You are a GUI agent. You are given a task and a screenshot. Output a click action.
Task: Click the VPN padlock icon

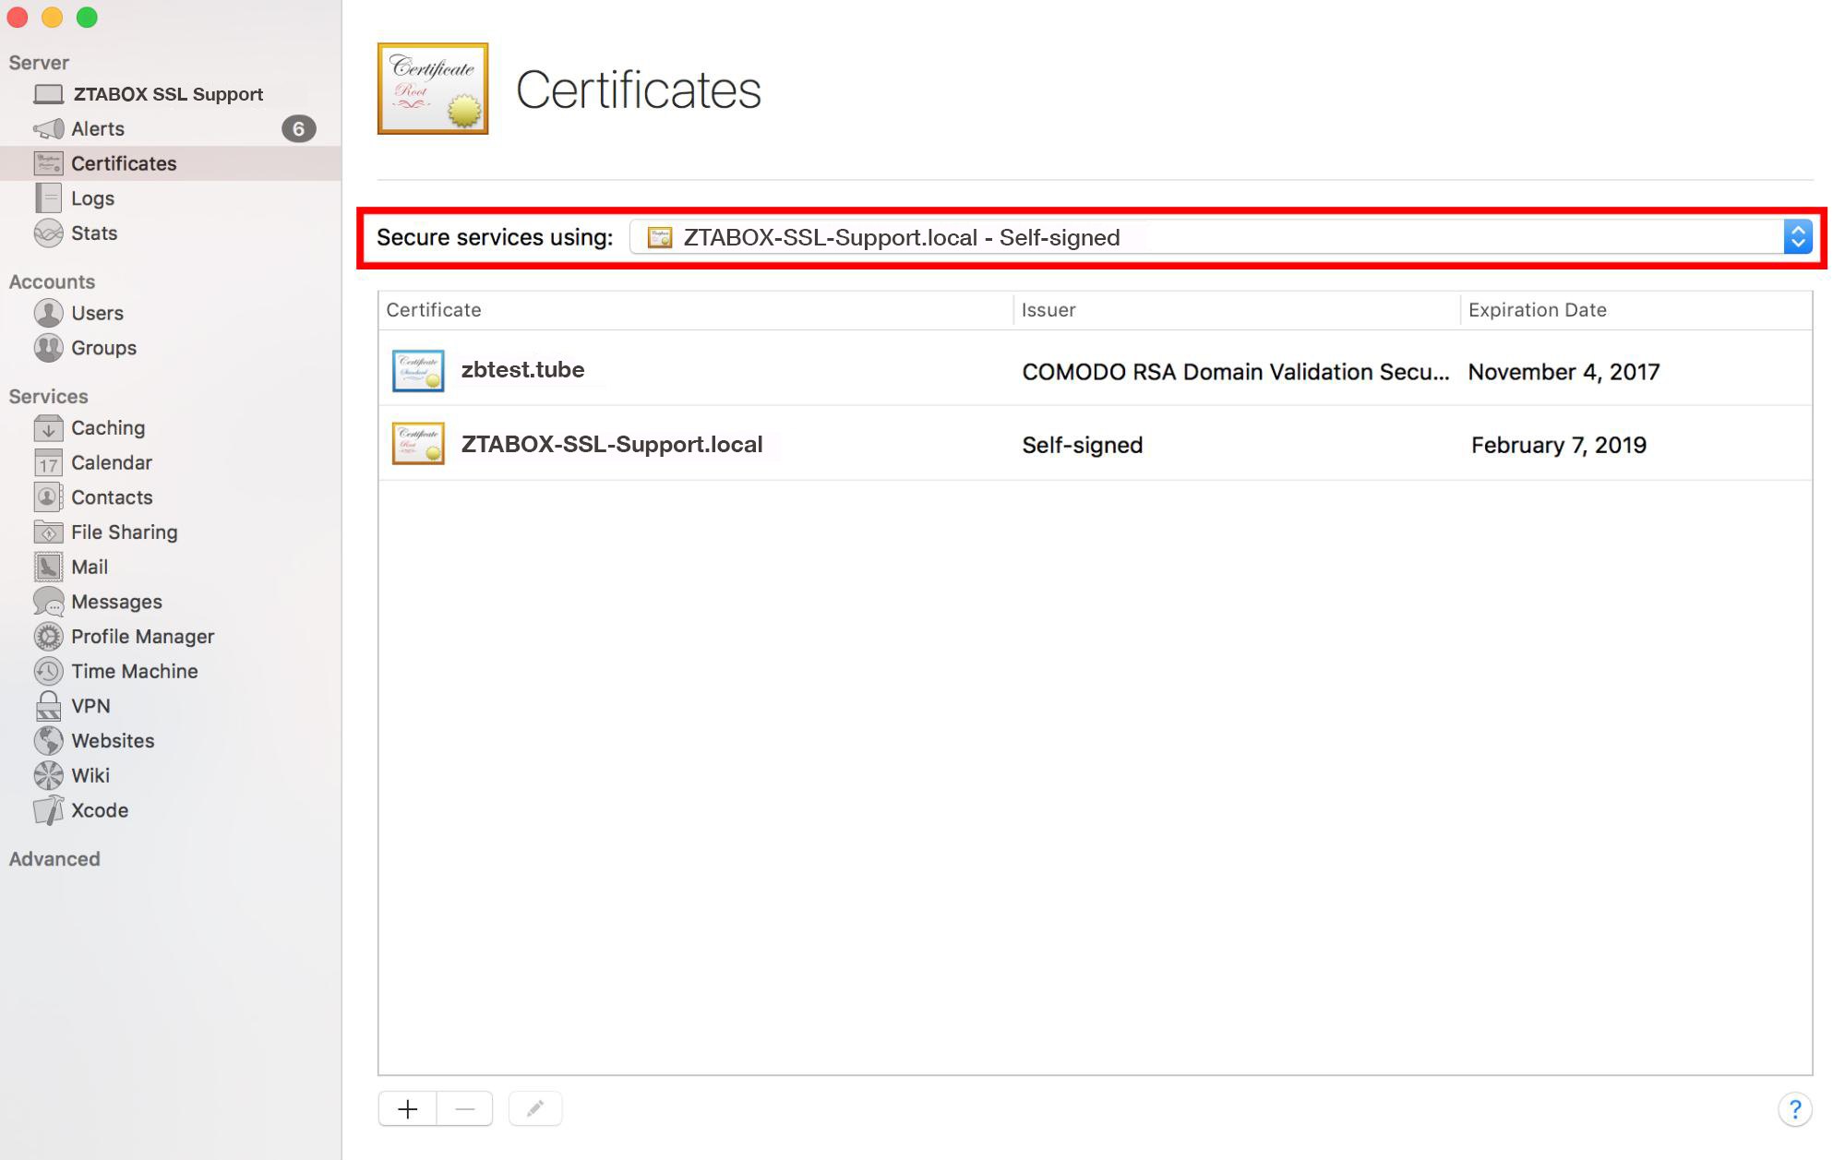click(48, 707)
